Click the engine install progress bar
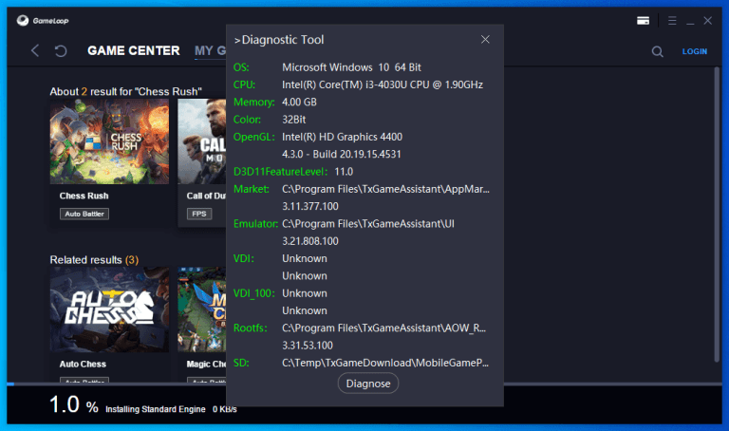Image resolution: width=729 pixels, height=431 pixels. point(364,384)
